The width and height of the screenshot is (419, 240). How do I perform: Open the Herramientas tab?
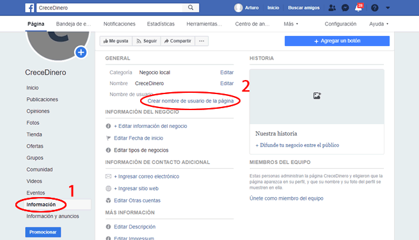[x=204, y=24]
